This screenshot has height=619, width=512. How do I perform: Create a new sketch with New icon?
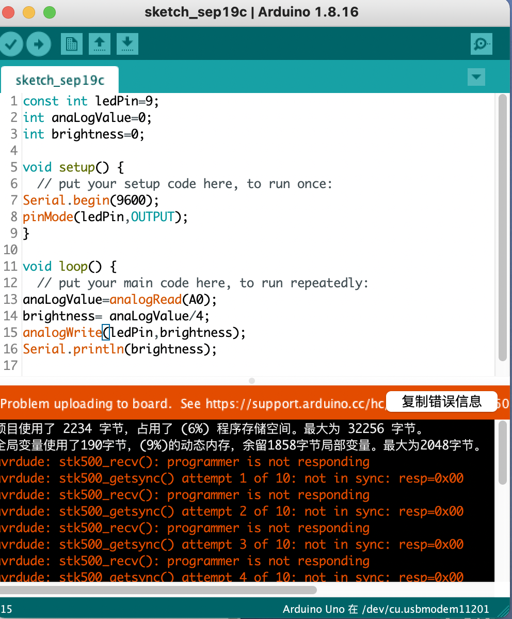pyautogui.click(x=72, y=44)
